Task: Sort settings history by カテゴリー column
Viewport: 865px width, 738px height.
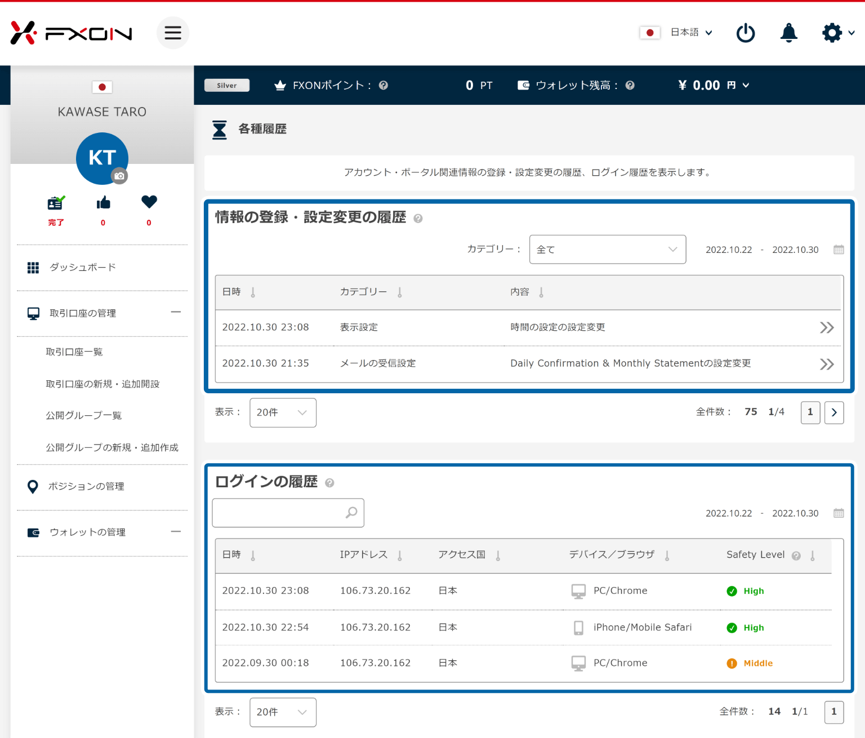Action: click(x=400, y=292)
